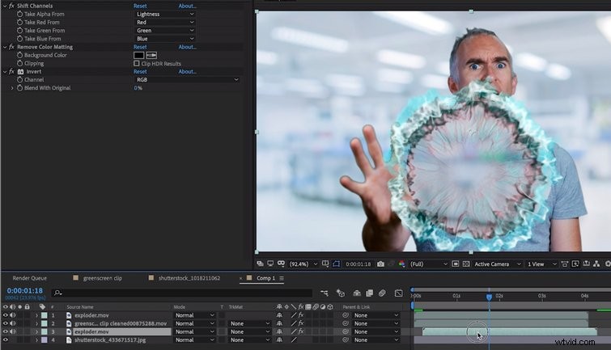
Task: Enable motion blur for the composition
Action: (382, 293)
